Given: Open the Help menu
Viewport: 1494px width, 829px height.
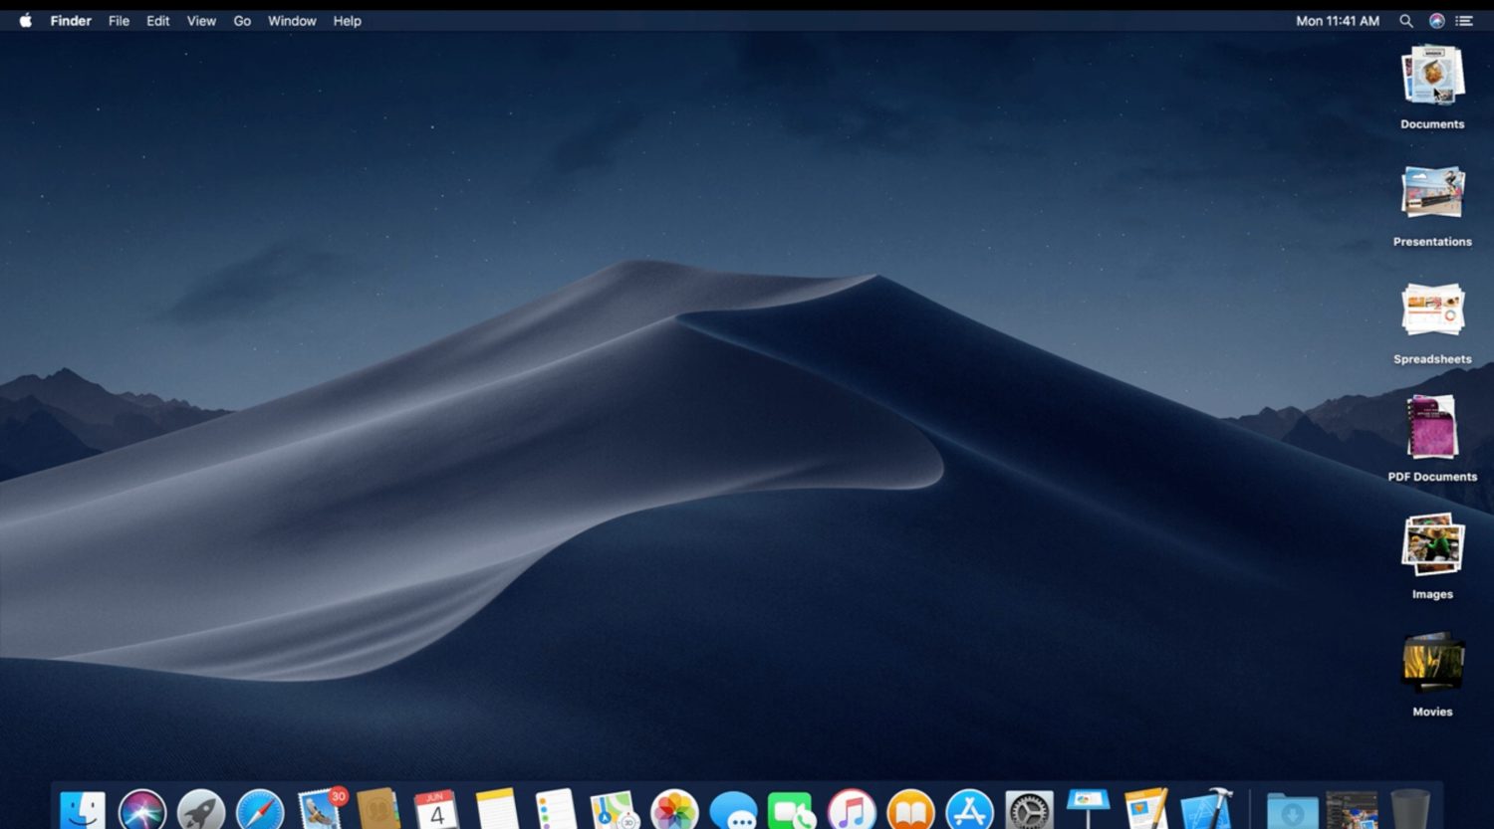Looking at the screenshot, I should 347,21.
